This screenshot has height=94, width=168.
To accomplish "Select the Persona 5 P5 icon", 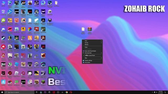I will 23,20.
